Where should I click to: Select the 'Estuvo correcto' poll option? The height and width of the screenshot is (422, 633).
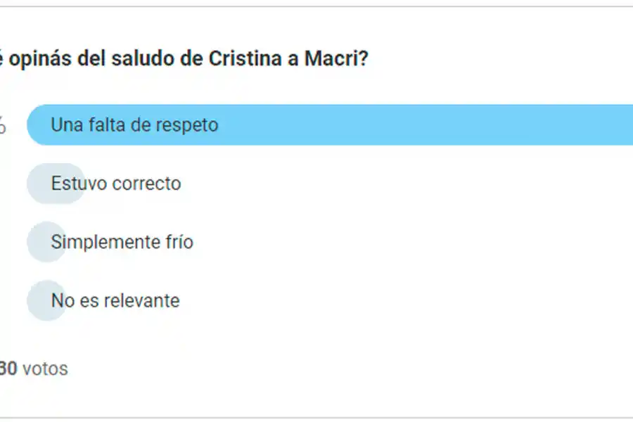[115, 183]
